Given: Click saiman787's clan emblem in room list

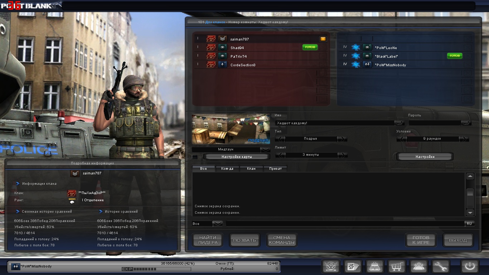Looking at the screenshot, I should tap(211, 39).
